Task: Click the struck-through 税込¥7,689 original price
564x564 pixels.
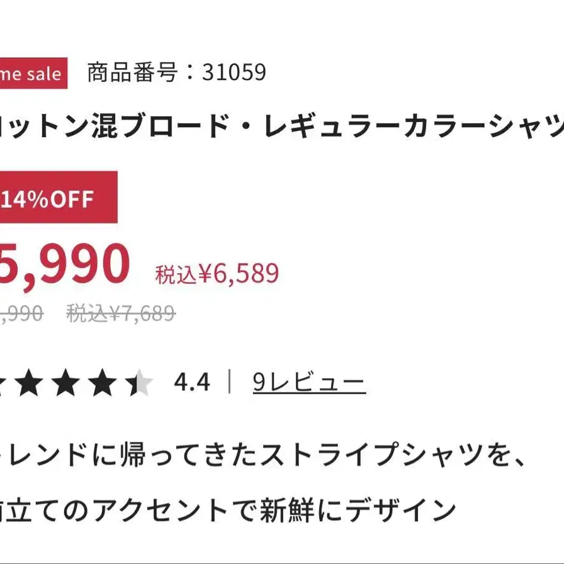Action: point(121,313)
